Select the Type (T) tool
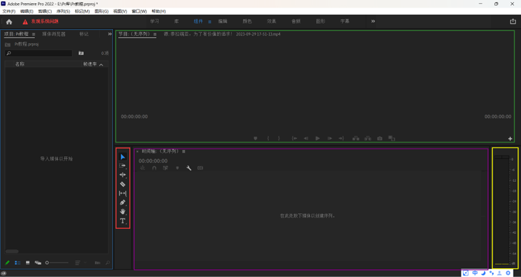The width and height of the screenshot is (521, 277). coord(123,221)
